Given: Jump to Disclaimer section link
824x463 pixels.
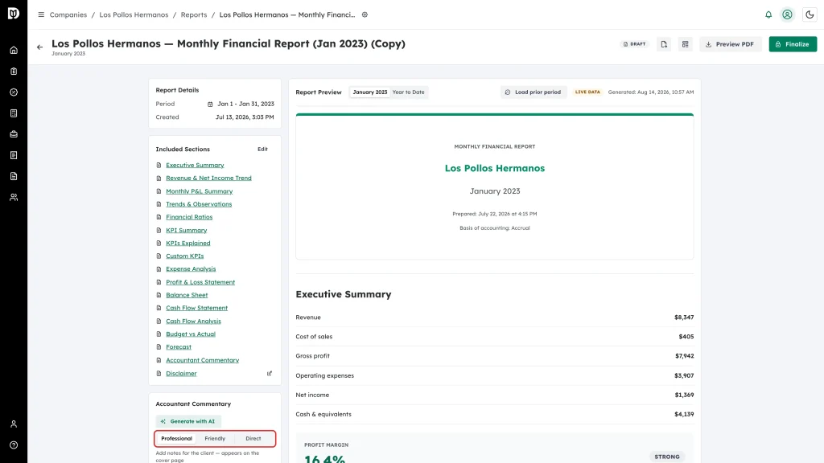Looking at the screenshot, I should click(181, 373).
